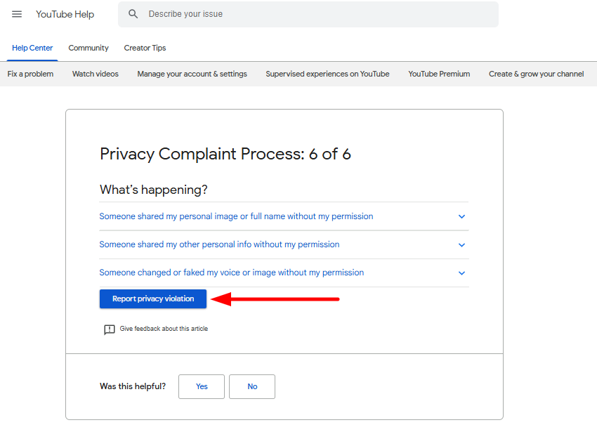Answer No to Was this helpful
The width and height of the screenshot is (597, 432).
click(252, 386)
